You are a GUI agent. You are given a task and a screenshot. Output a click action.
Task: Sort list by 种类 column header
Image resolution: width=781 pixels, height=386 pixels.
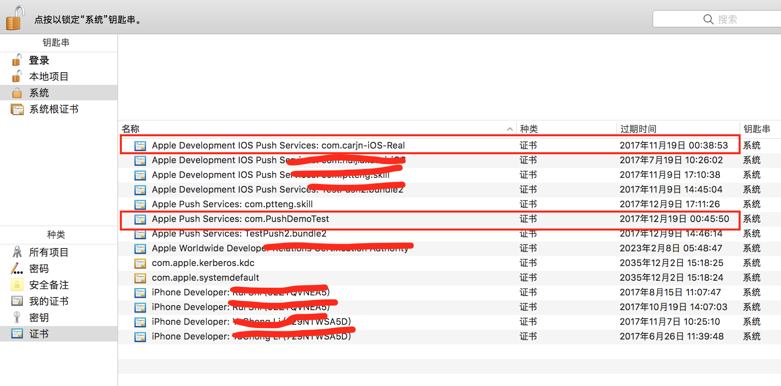pos(529,129)
